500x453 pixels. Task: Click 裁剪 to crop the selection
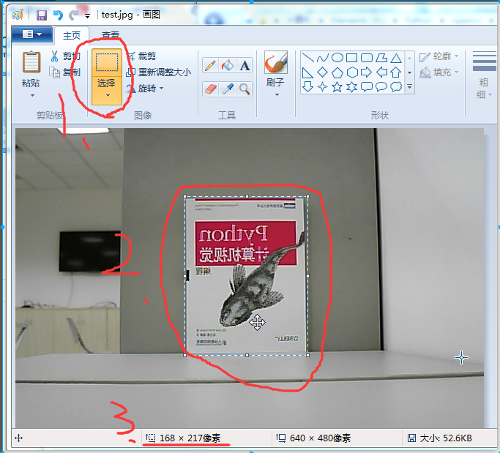[142, 56]
